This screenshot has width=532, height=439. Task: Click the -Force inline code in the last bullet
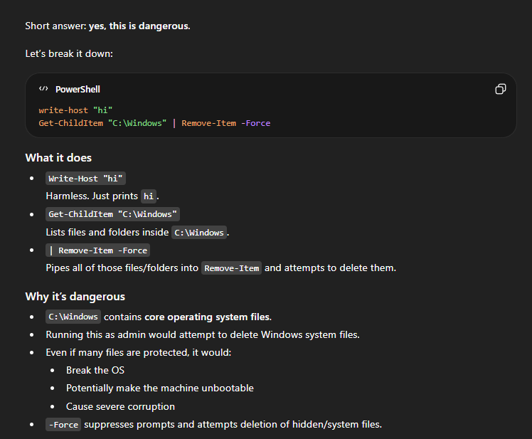(x=63, y=425)
